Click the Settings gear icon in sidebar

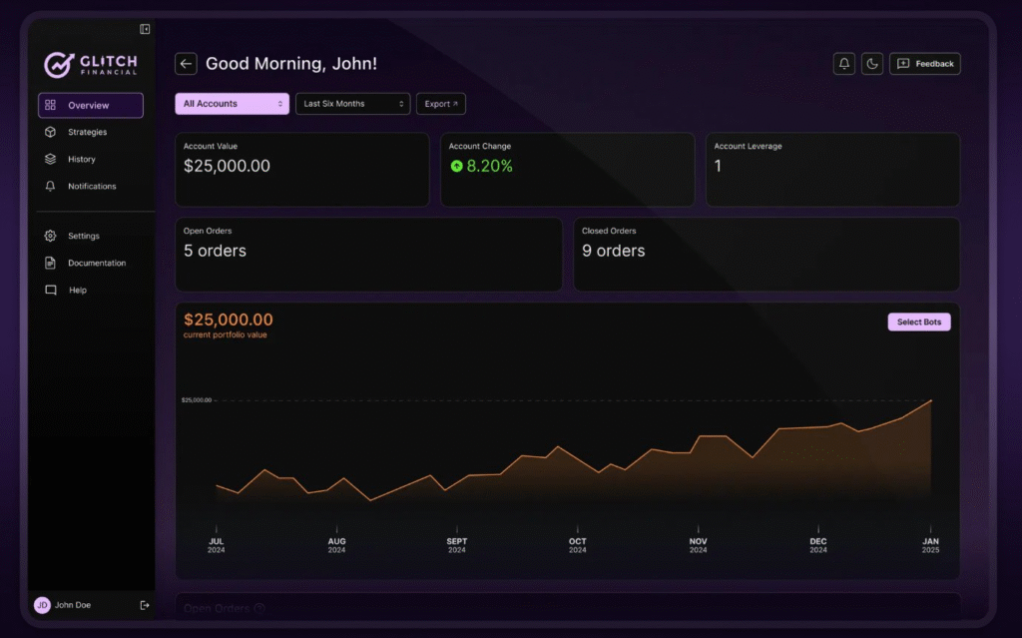pyautogui.click(x=50, y=236)
